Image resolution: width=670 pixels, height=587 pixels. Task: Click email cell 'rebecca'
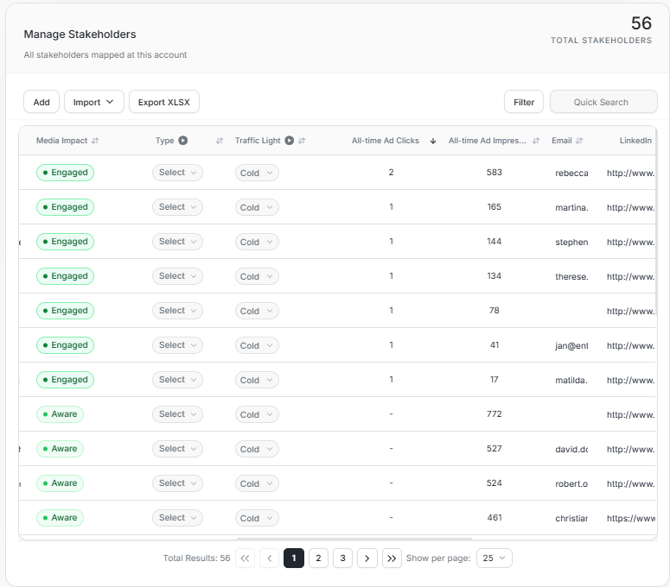pyautogui.click(x=571, y=173)
